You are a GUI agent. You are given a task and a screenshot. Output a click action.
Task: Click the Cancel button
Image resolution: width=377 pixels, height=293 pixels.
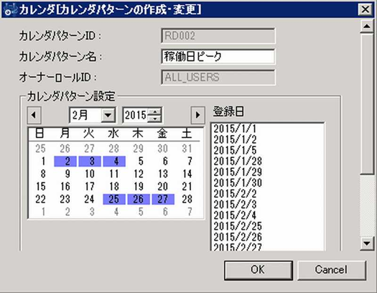[x=332, y=270]
